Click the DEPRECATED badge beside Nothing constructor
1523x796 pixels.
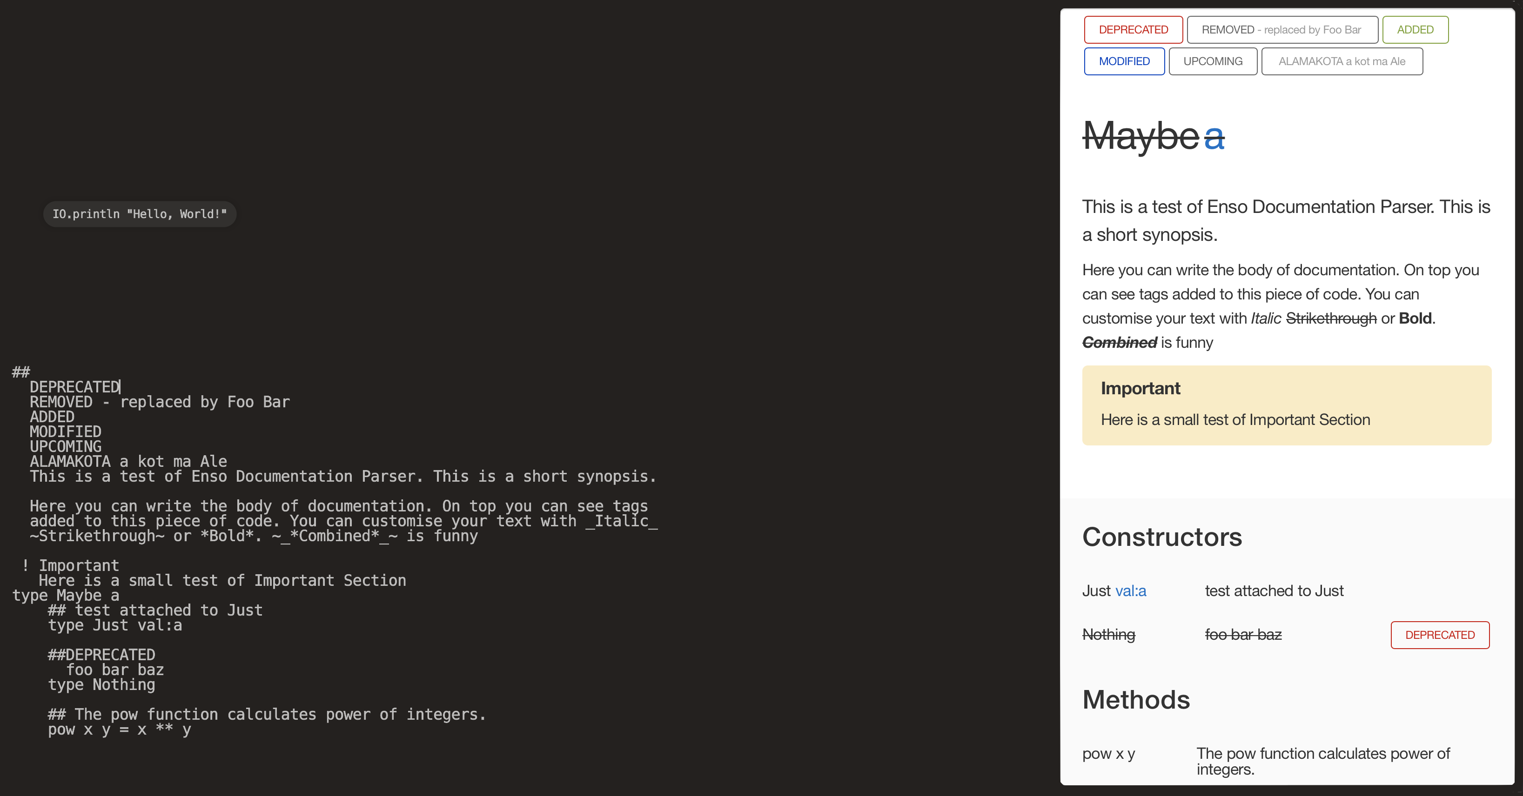(1440, 635)
